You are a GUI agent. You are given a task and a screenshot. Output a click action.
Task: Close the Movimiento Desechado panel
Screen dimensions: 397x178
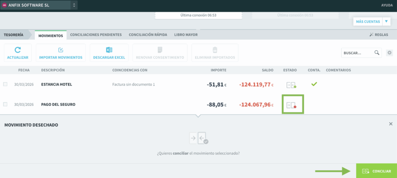[391, 124]
